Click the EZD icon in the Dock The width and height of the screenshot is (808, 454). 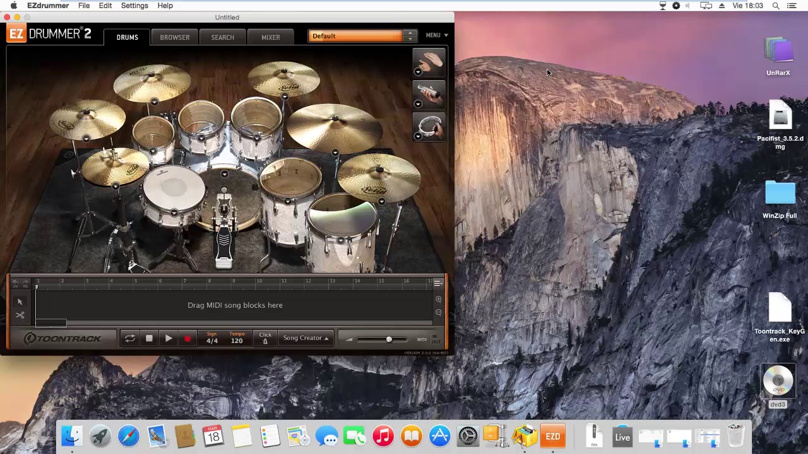[x=553, y=436]
